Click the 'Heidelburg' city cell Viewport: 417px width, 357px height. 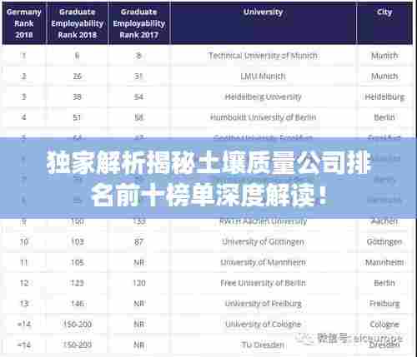pos(384,97)
